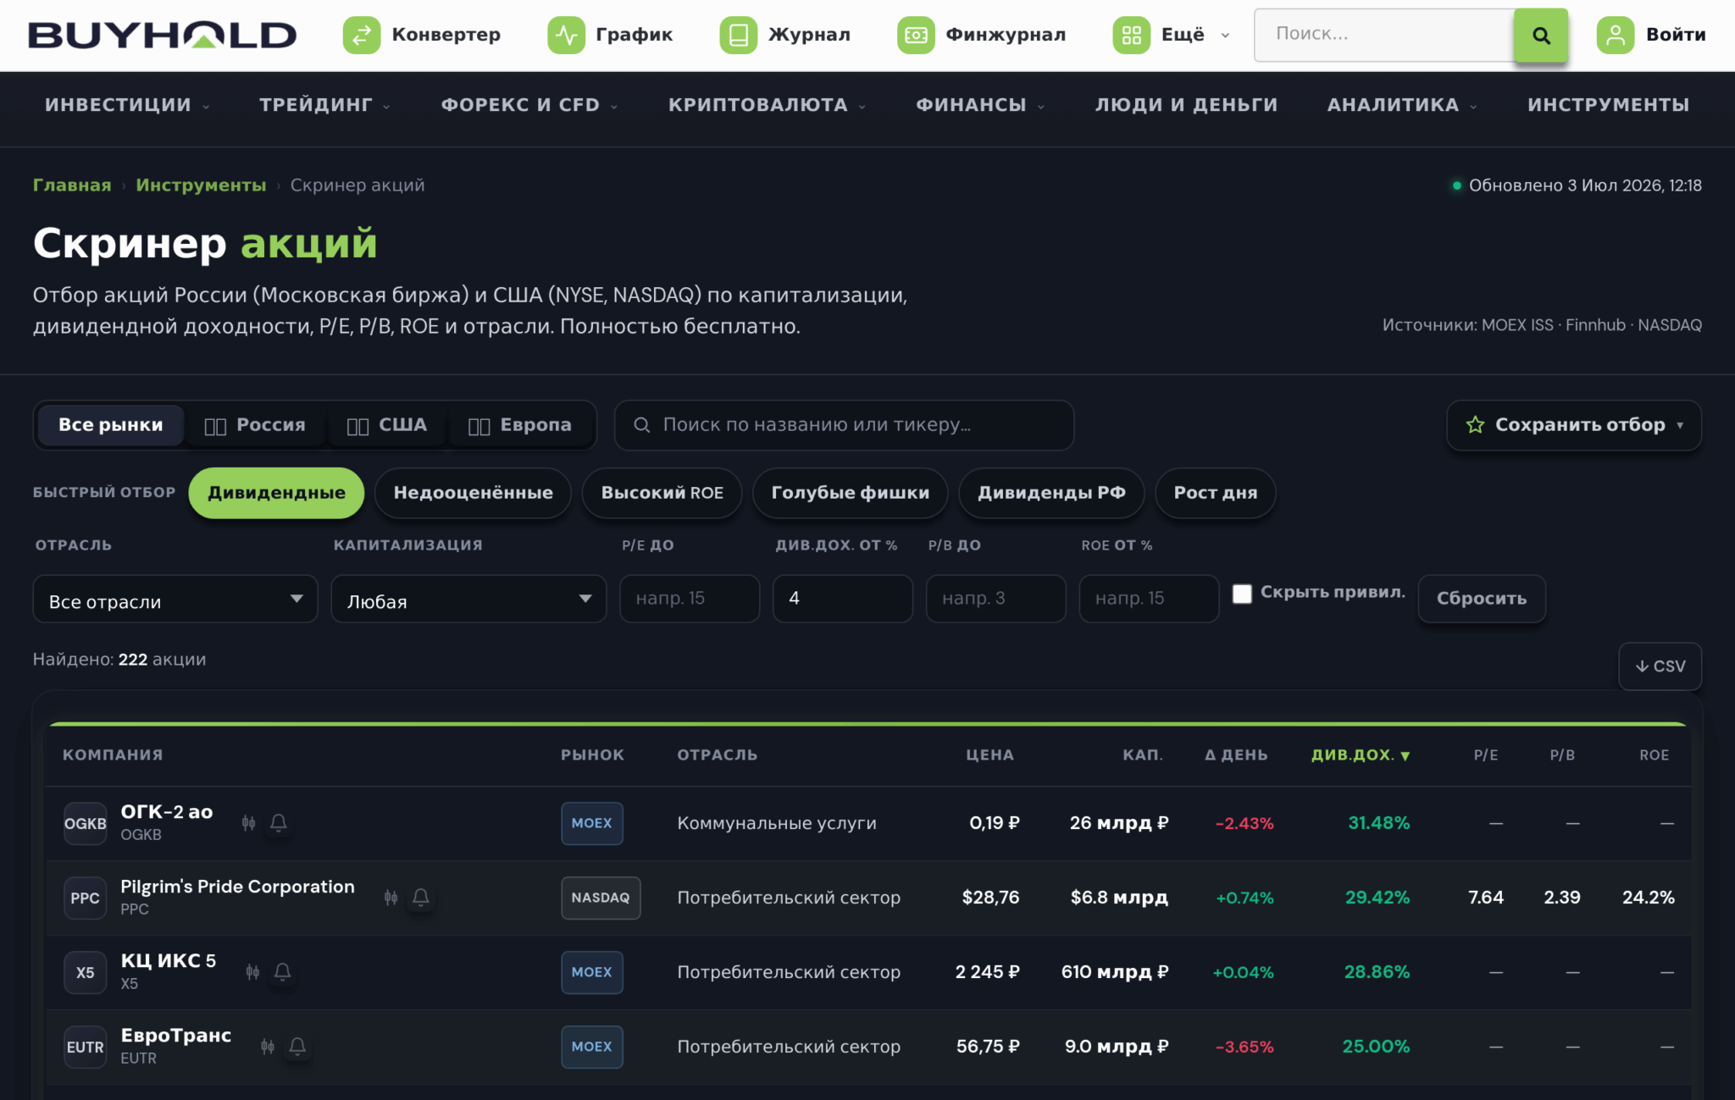Disable the active Дивидендные quick filter

pyautogui.click(x=276, y=492)
